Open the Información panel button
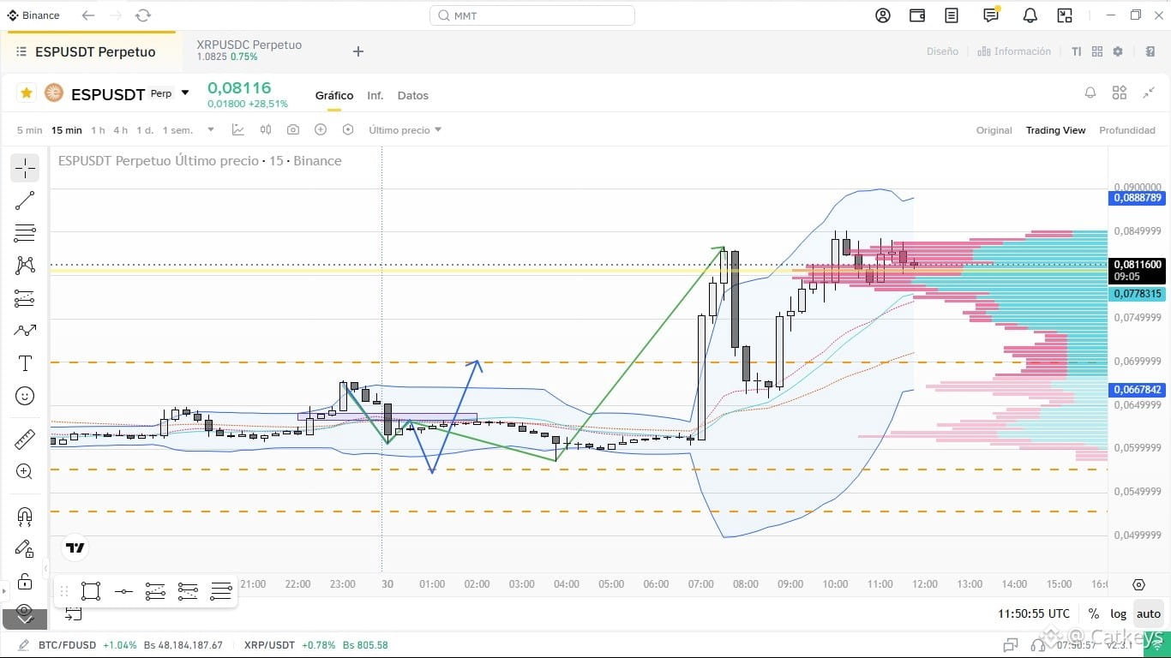Viewport: 1171px width, 658px height. [x=1014, y=51]
